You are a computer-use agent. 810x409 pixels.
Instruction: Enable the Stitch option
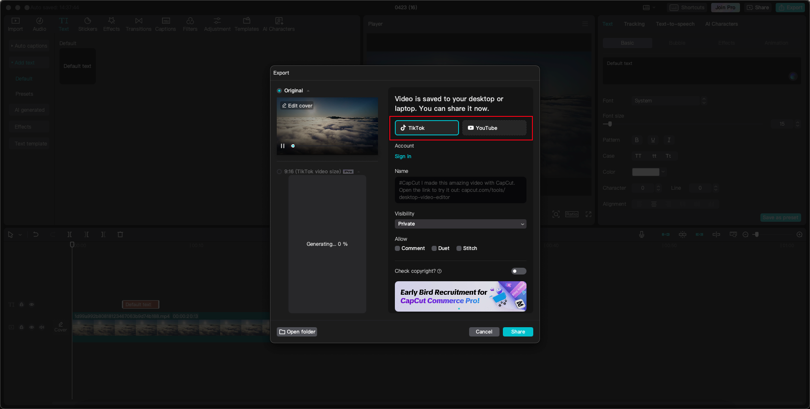pyautogui.click(x=459, y=248)
